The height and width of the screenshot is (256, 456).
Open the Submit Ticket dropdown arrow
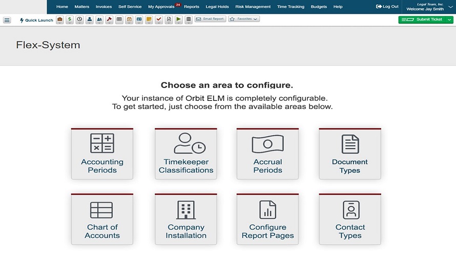450,19
